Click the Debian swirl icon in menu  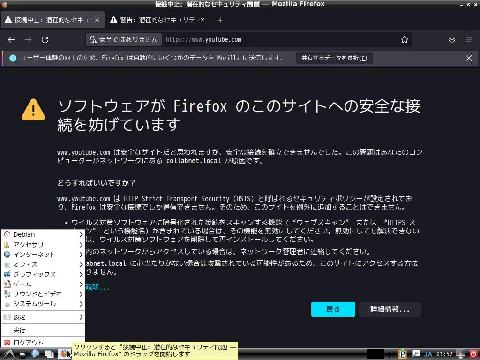(7, 234)
